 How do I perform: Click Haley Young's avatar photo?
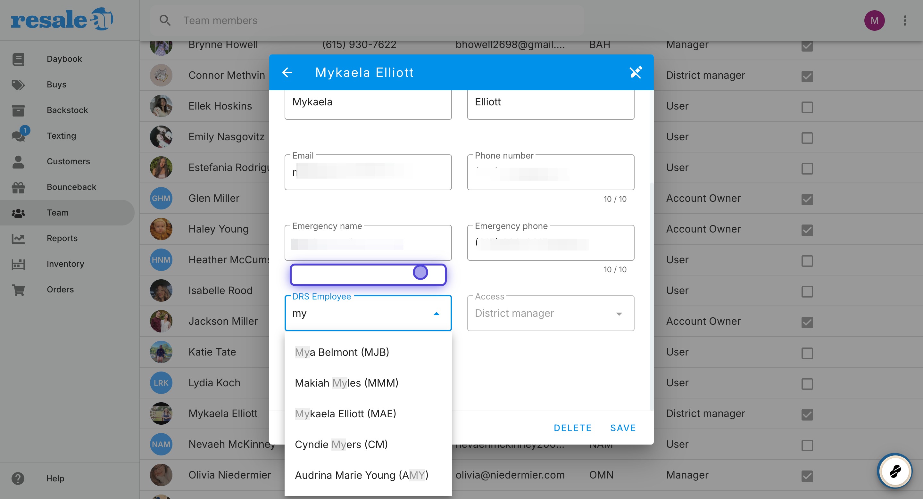pyautogui.click(x=161, y=229)
